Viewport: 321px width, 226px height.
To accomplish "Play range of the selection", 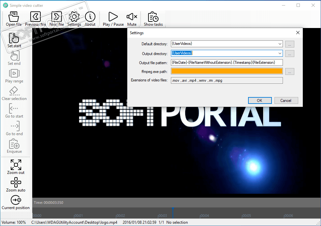I will [x=14, y=75].
